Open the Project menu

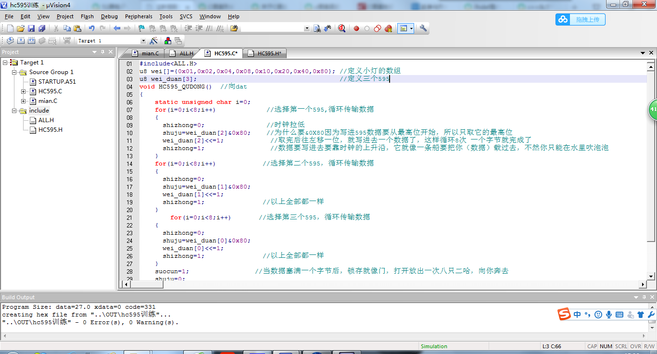pos(65,16)
